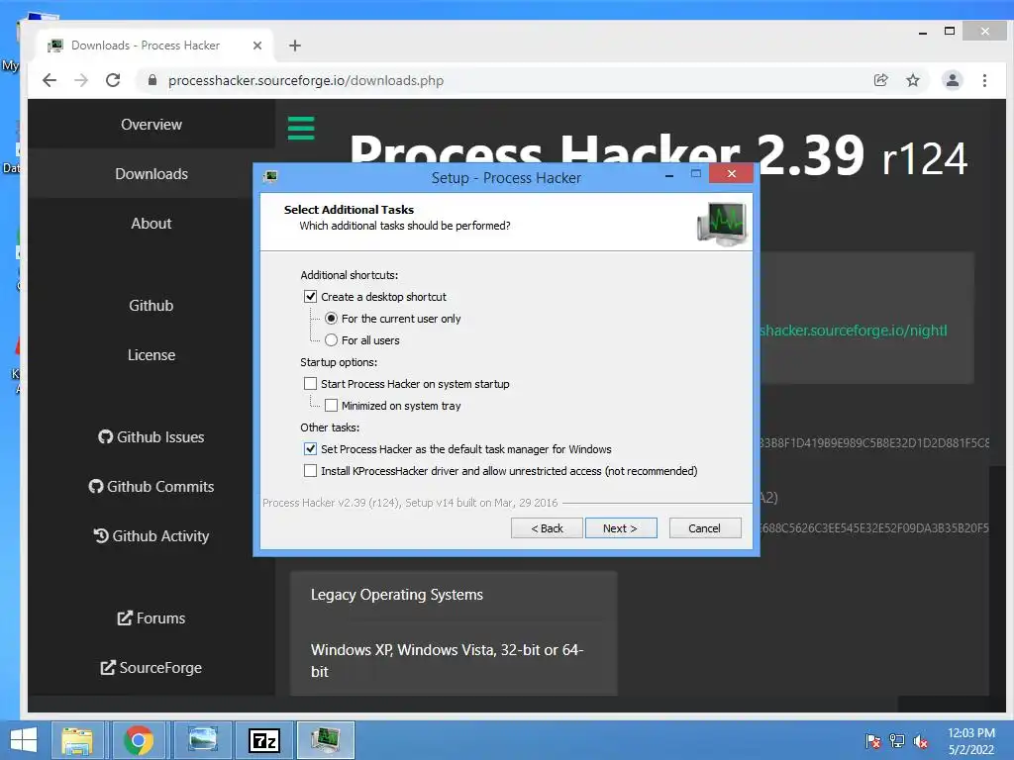This screenshot has height=760, width=1014.
Task: Open Chrome profile avatar icon
Action: pyautogui.click(x=952, y=80)
